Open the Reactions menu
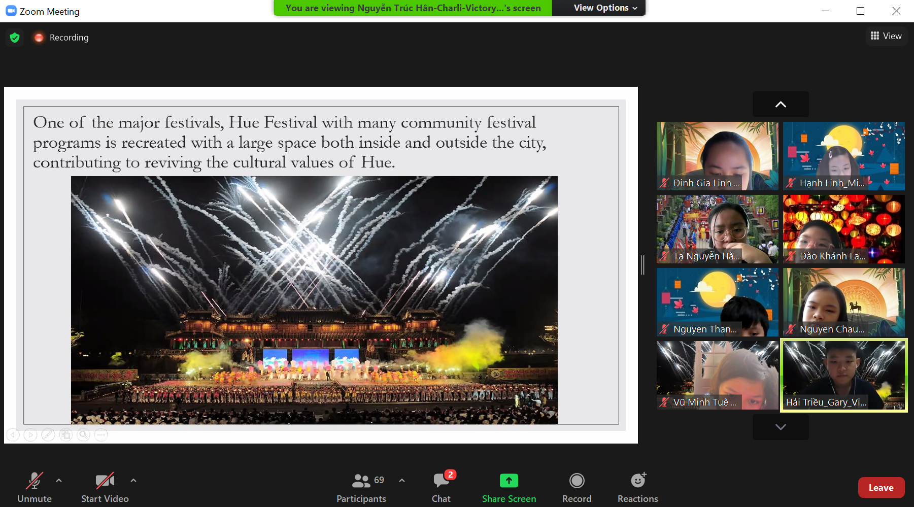Screen dimensions: 914x507 637,487
